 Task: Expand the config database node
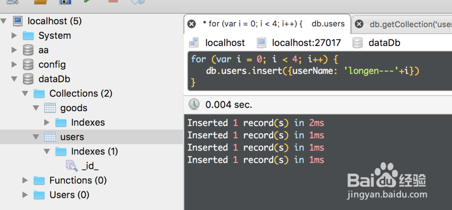coord(14,65)
